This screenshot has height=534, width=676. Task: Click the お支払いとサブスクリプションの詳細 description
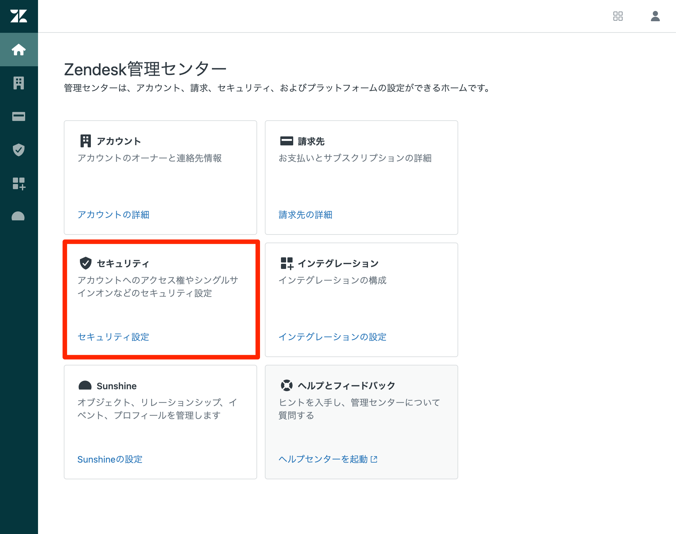click(x=355, y=158)
